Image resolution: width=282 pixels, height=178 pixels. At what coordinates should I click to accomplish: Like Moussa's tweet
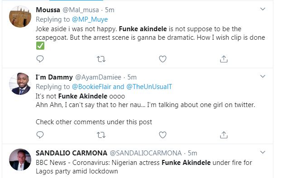tap(163, 59)
